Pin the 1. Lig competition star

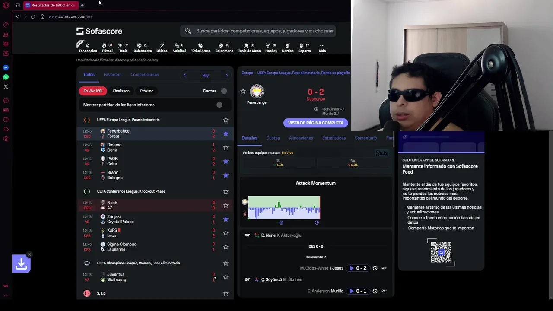pyautogui.click(x=226, y=293)
